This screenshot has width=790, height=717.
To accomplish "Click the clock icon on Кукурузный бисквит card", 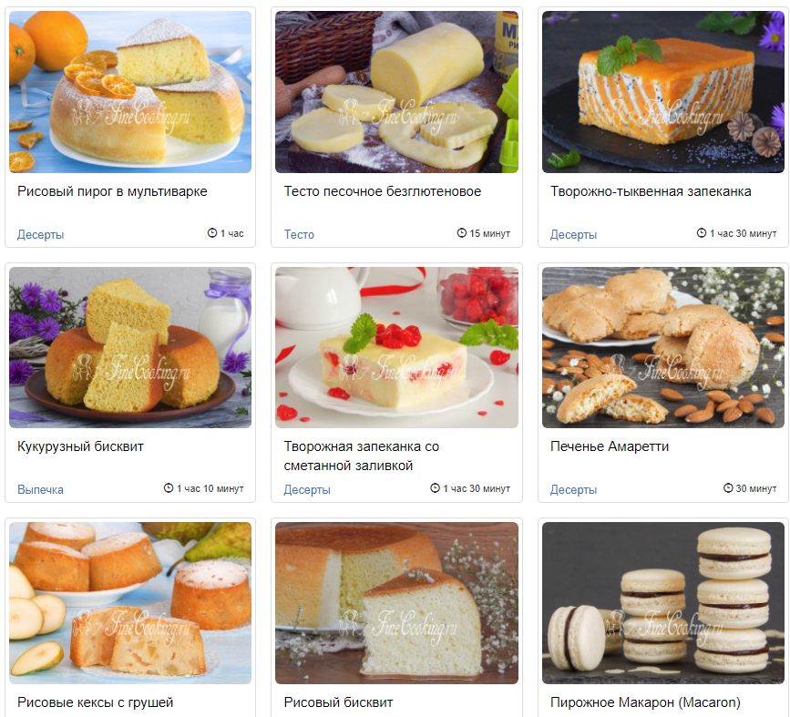I will pos(169,487).
